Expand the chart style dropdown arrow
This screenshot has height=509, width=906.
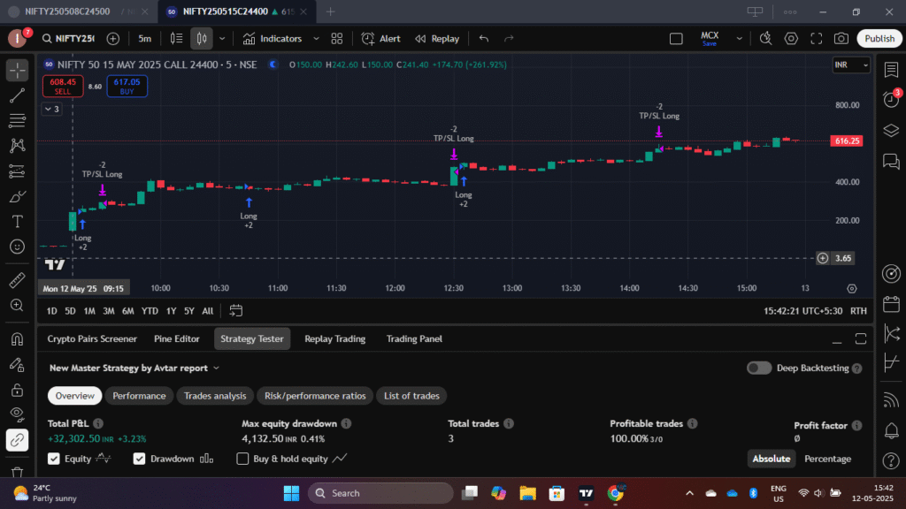[x=222, y=39]
